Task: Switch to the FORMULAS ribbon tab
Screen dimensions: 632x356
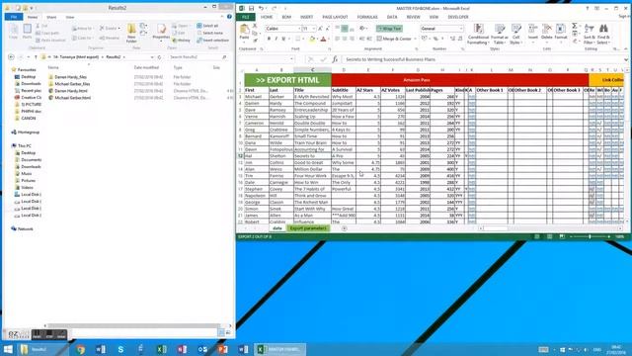Action: 367,17
